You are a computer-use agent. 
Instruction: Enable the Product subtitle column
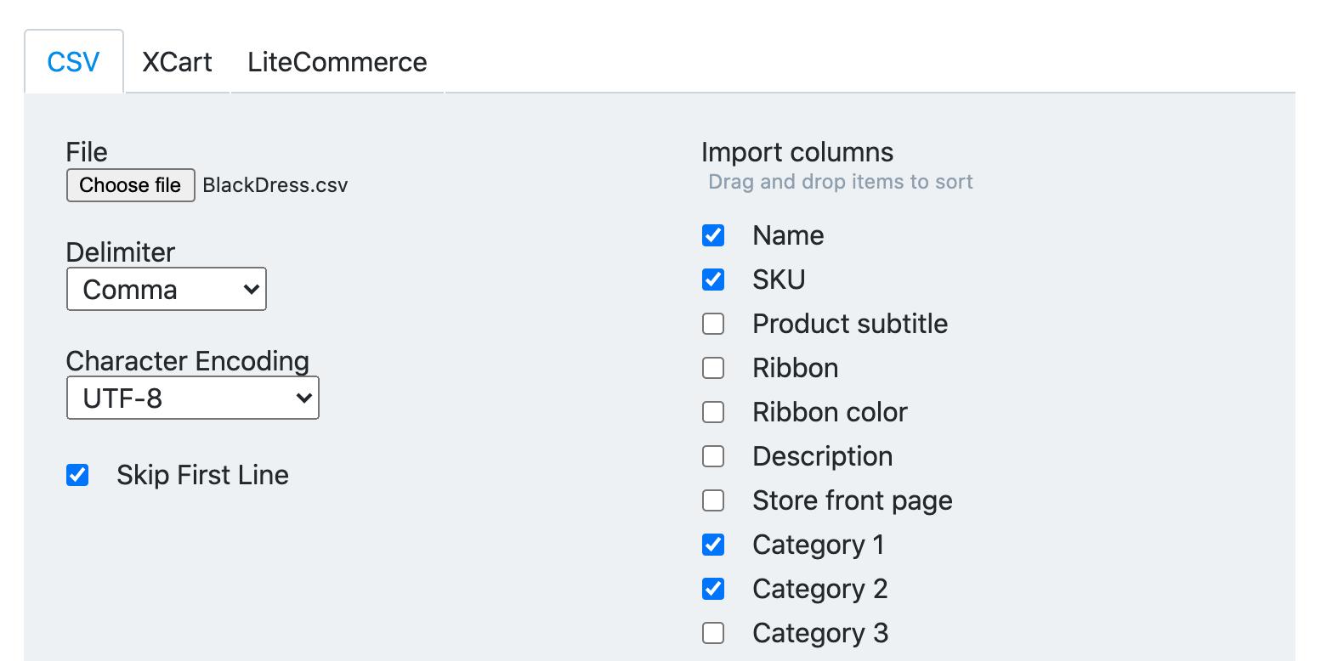point(713,324)
